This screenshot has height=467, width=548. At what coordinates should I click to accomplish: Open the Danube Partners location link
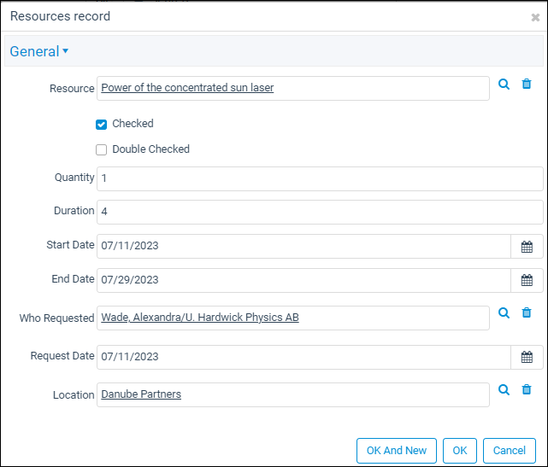(x=141, y=394)
